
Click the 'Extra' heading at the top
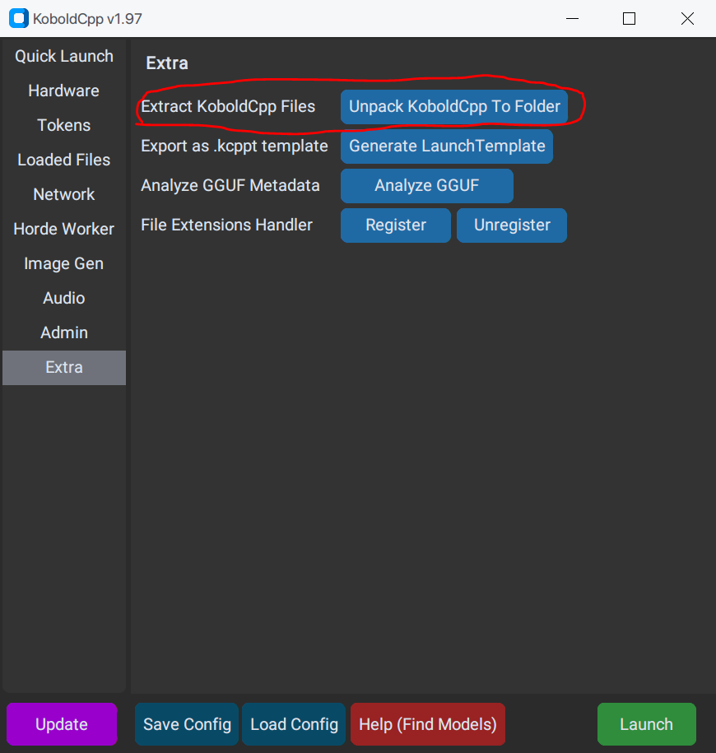click(167, 63)
